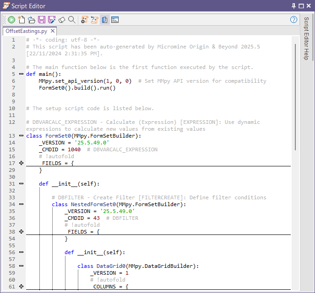Click line number 10 in the gutter
Screen dimensions: 315x293
(x=12, y=108)
